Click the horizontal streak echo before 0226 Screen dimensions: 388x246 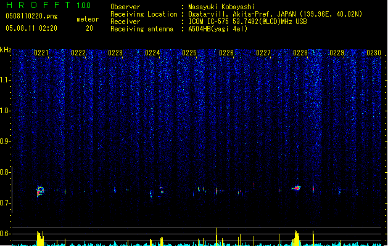(220, 191)
